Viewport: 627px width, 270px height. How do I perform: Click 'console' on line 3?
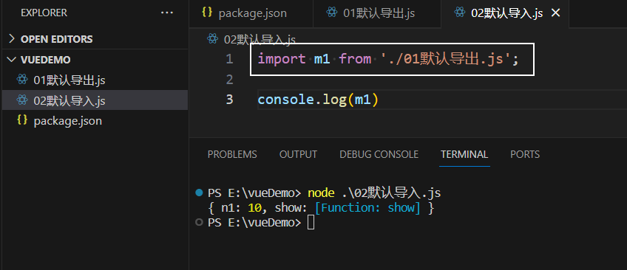(x=285, y=100)
